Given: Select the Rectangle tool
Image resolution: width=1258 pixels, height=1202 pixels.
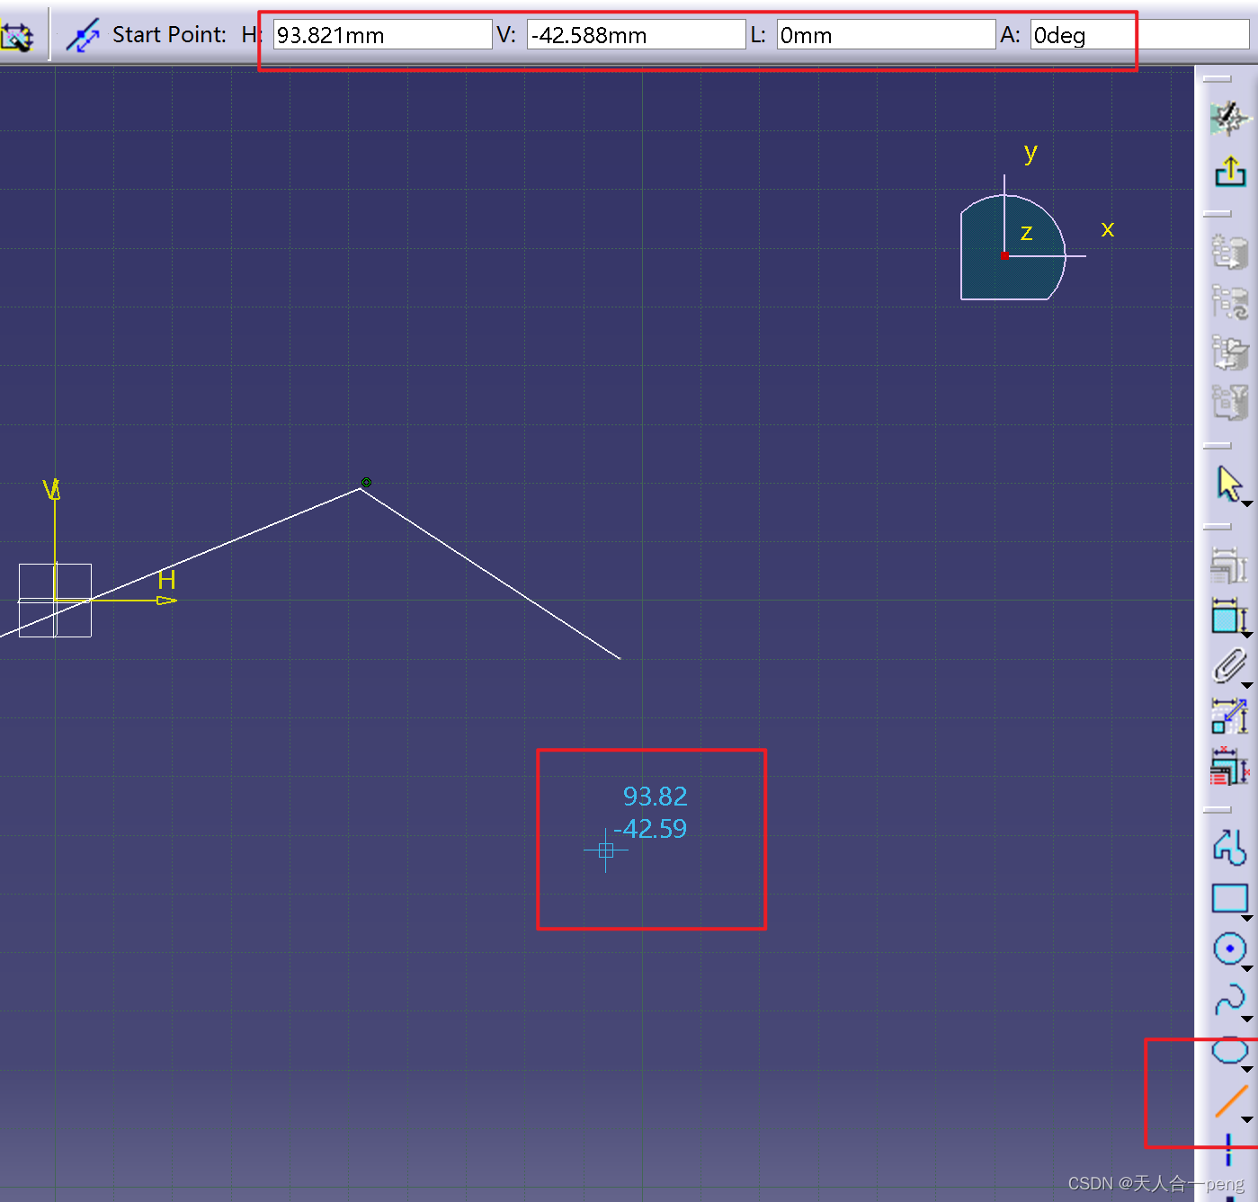Looking at the screenshot, I should [1229, 898].
